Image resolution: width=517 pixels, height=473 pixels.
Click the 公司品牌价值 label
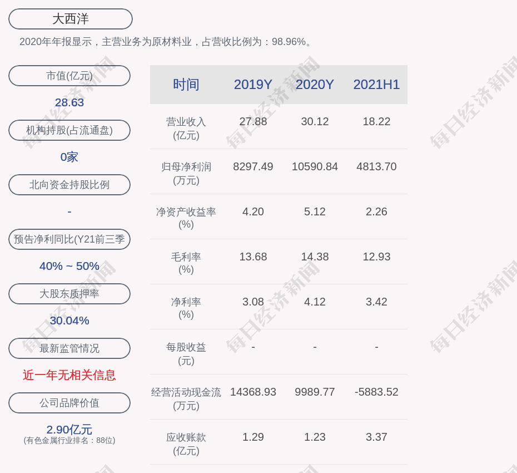coord(69,403)
